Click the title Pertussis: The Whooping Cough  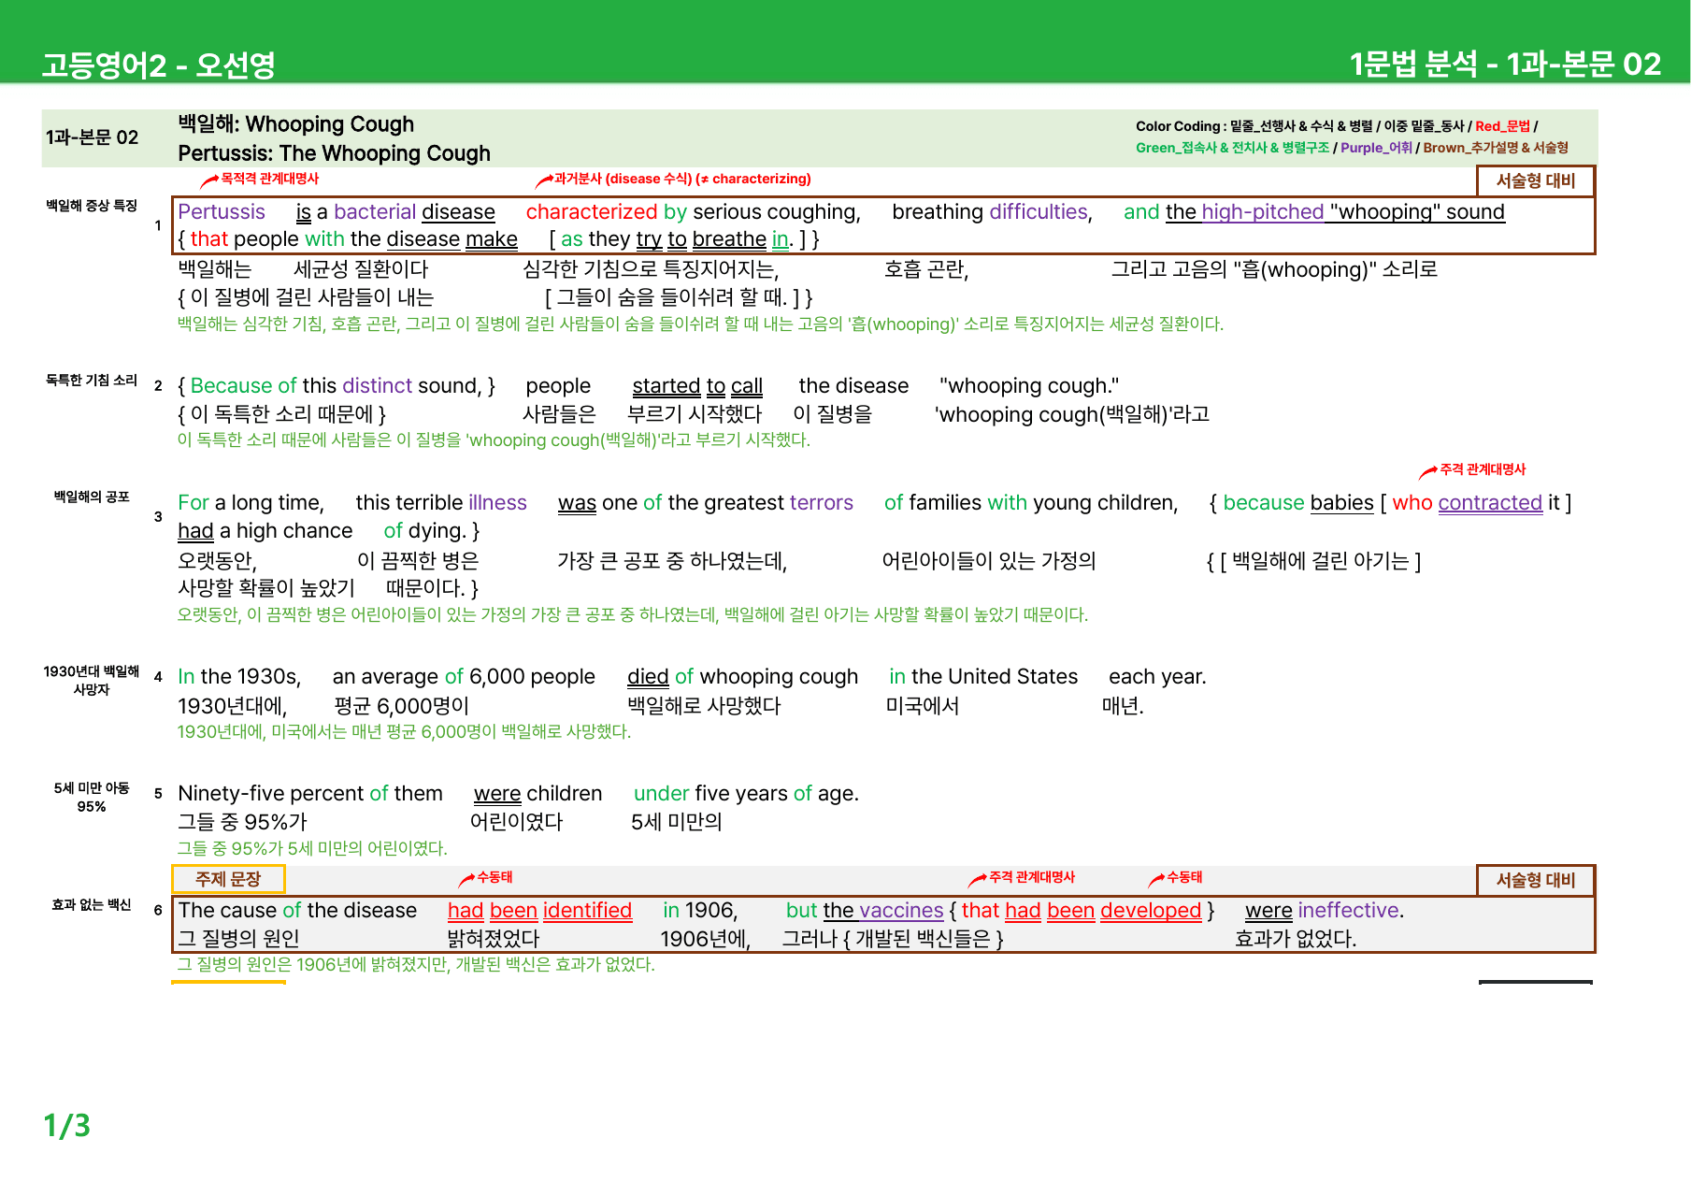click(334, 153)
